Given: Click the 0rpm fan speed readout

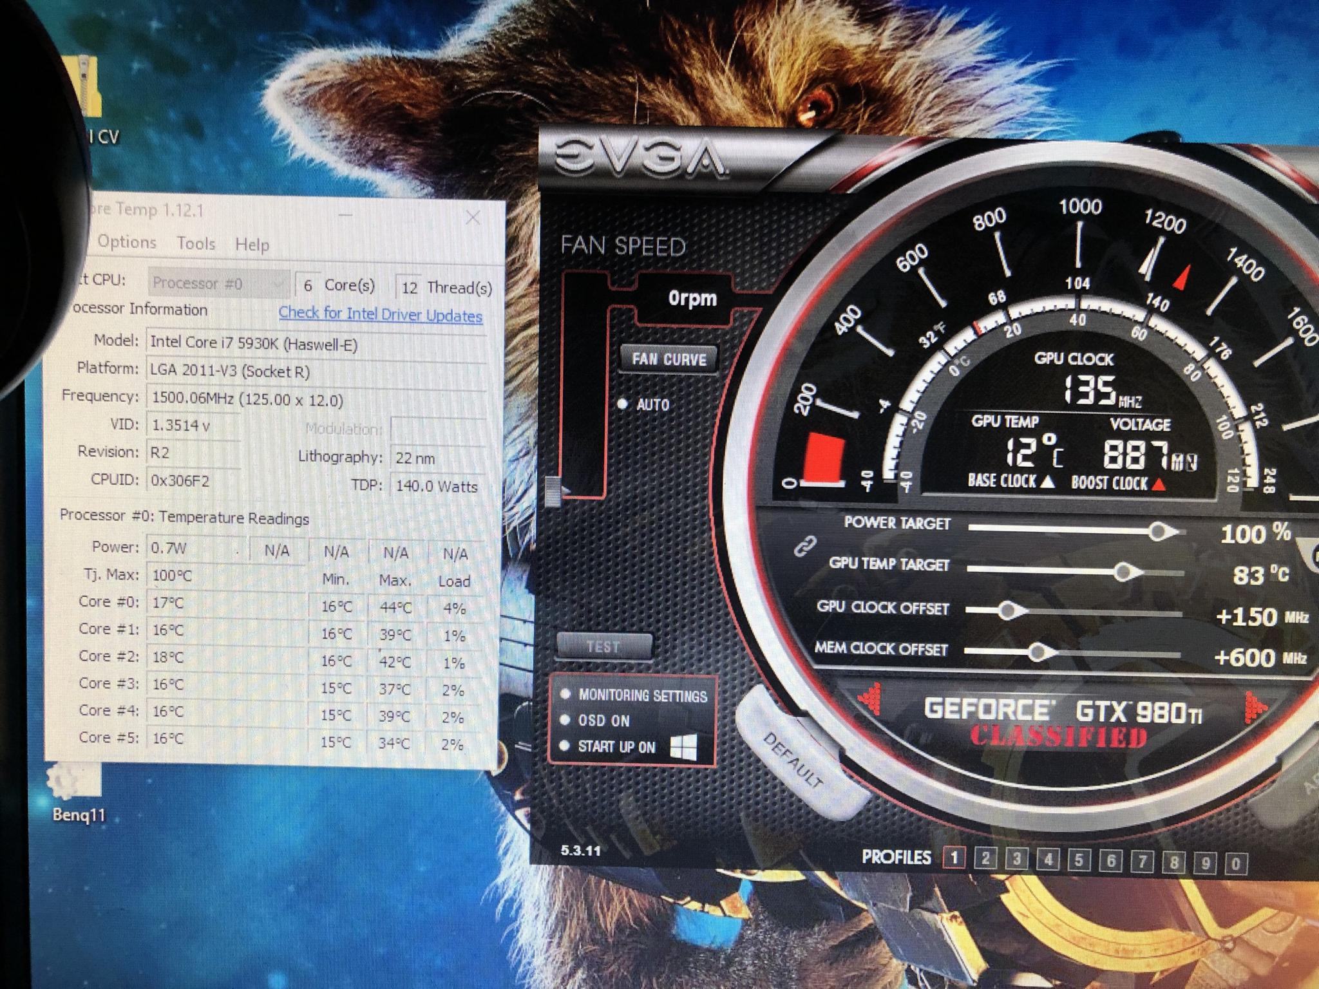Looking at the screenshot, I should coord(692,298).
